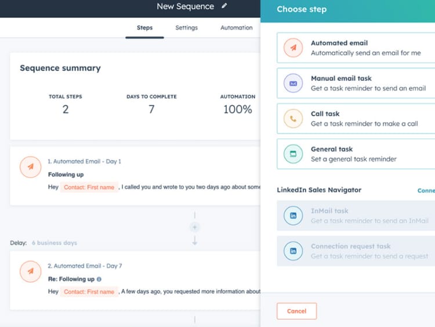Click the plus icon to add a step between emails
435x327 pixels.
tap(195, 227)
